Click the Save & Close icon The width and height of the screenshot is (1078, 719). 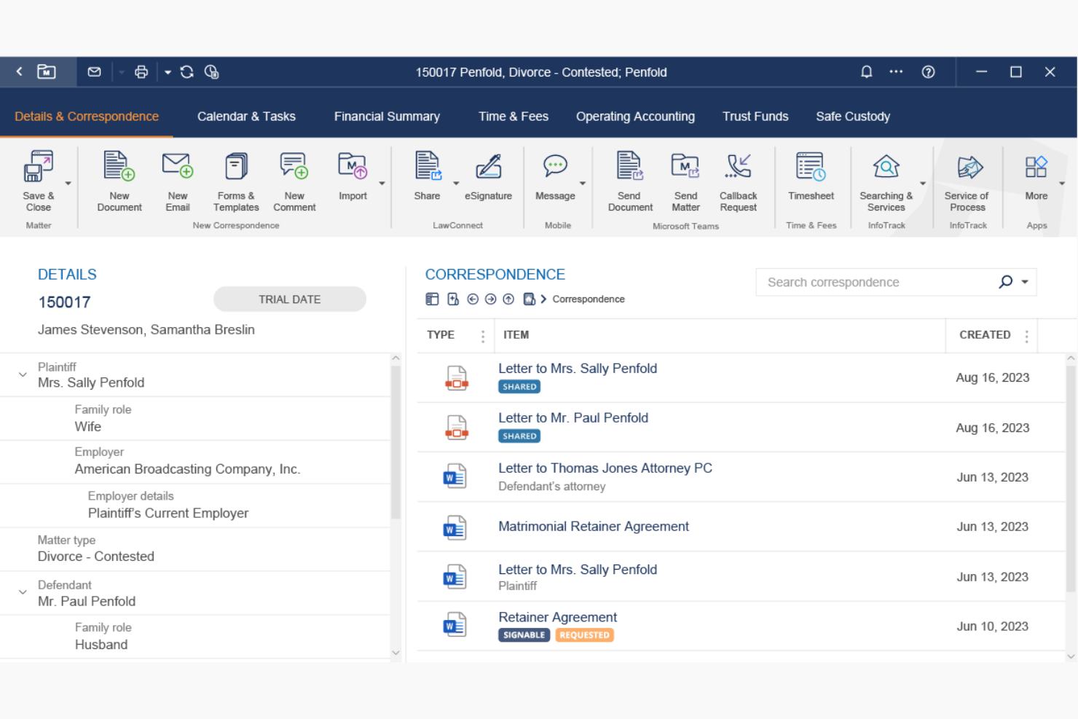coord(38,167)
